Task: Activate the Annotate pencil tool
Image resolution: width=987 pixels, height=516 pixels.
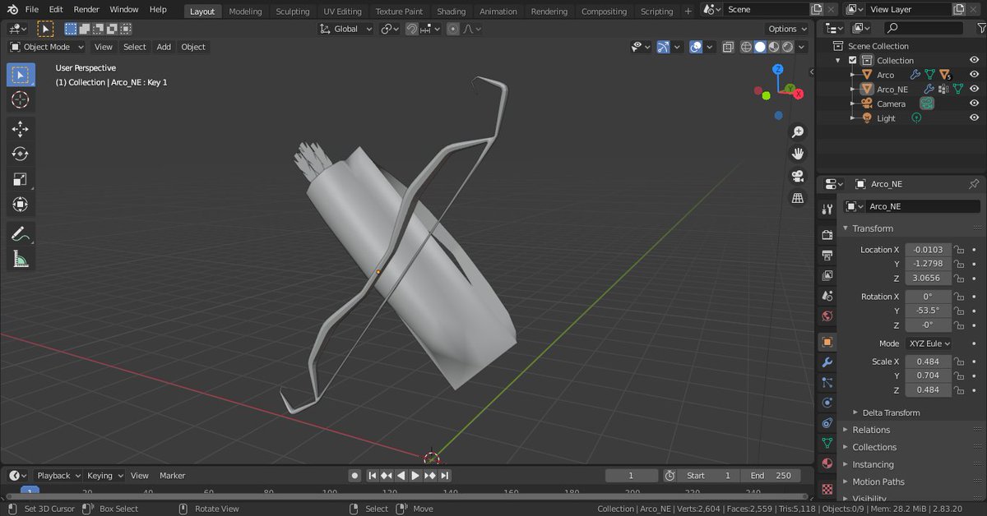Action: (x=21, y=234)
